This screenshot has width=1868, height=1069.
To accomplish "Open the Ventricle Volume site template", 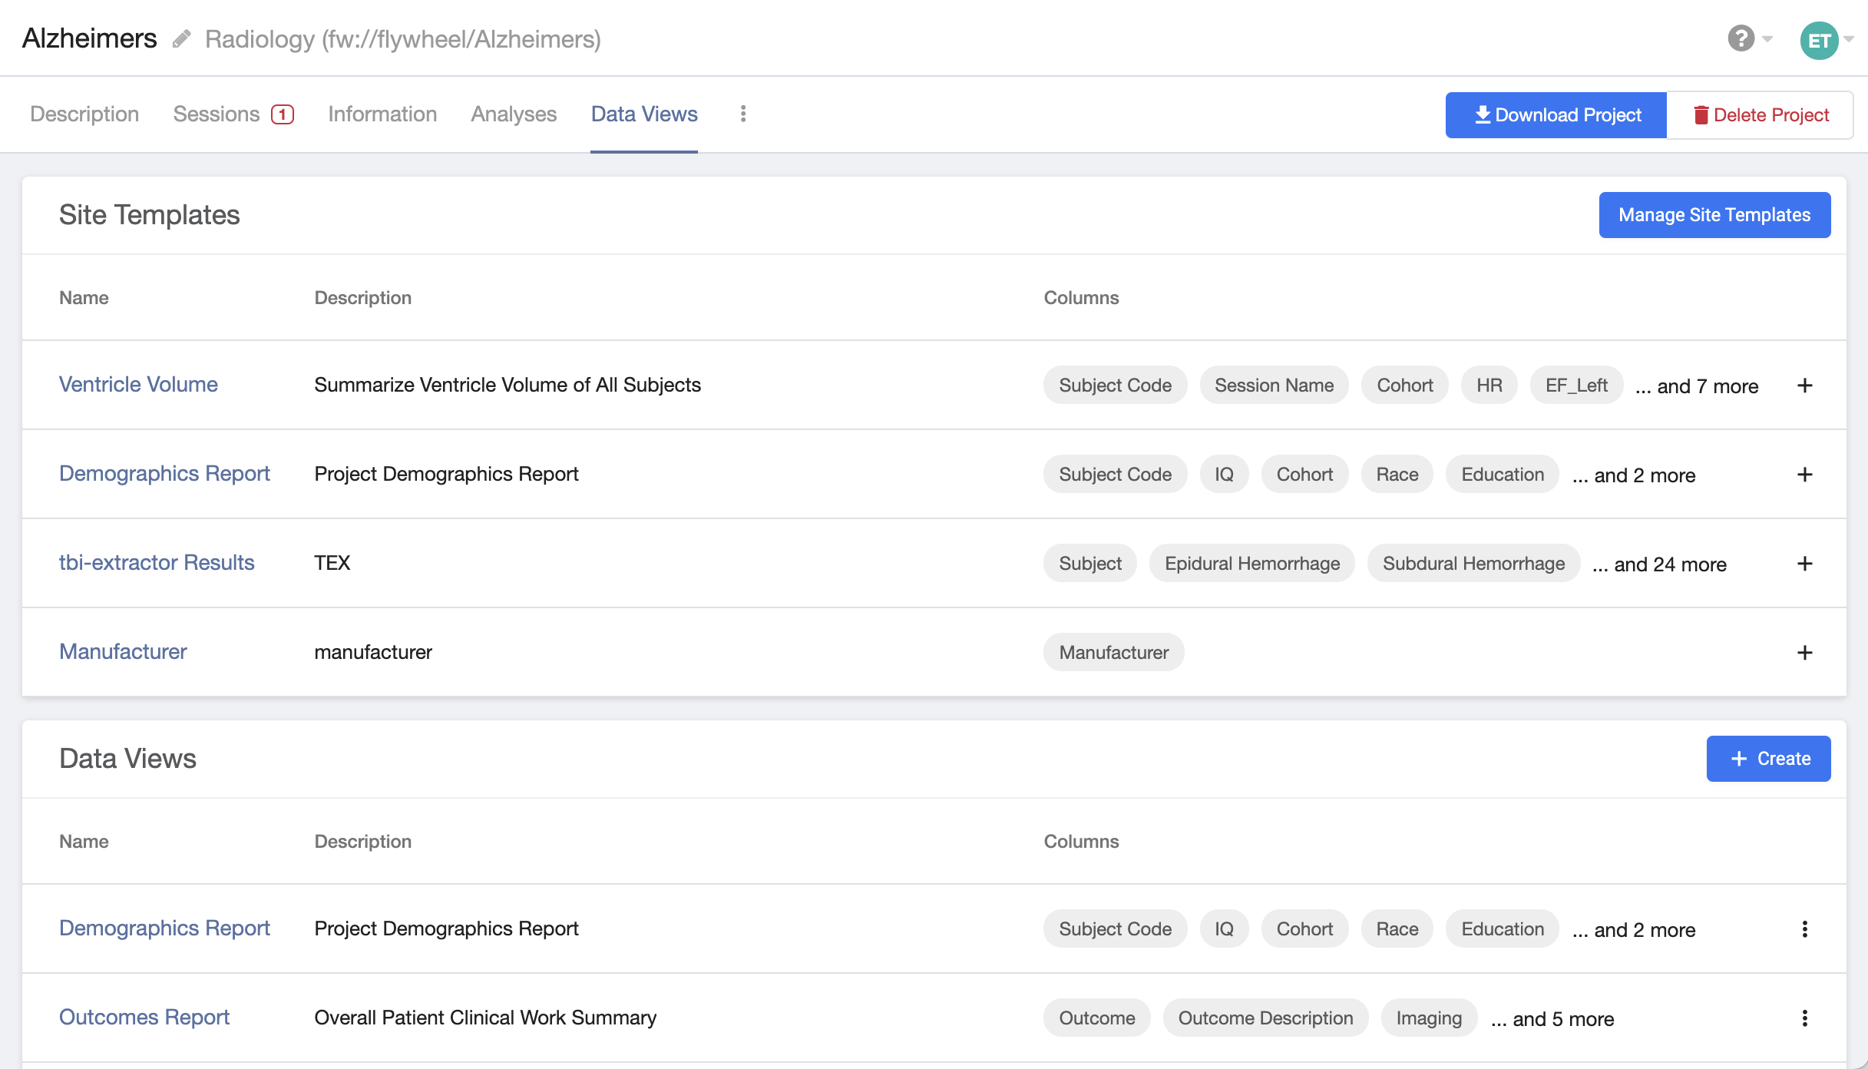I will 138,384.
